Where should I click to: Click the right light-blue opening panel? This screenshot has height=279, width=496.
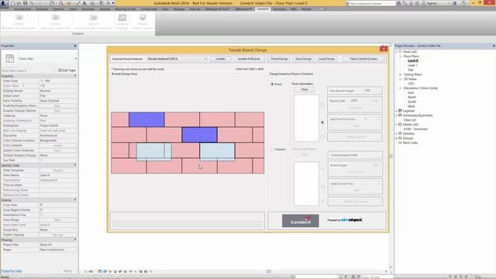point(217,152)
